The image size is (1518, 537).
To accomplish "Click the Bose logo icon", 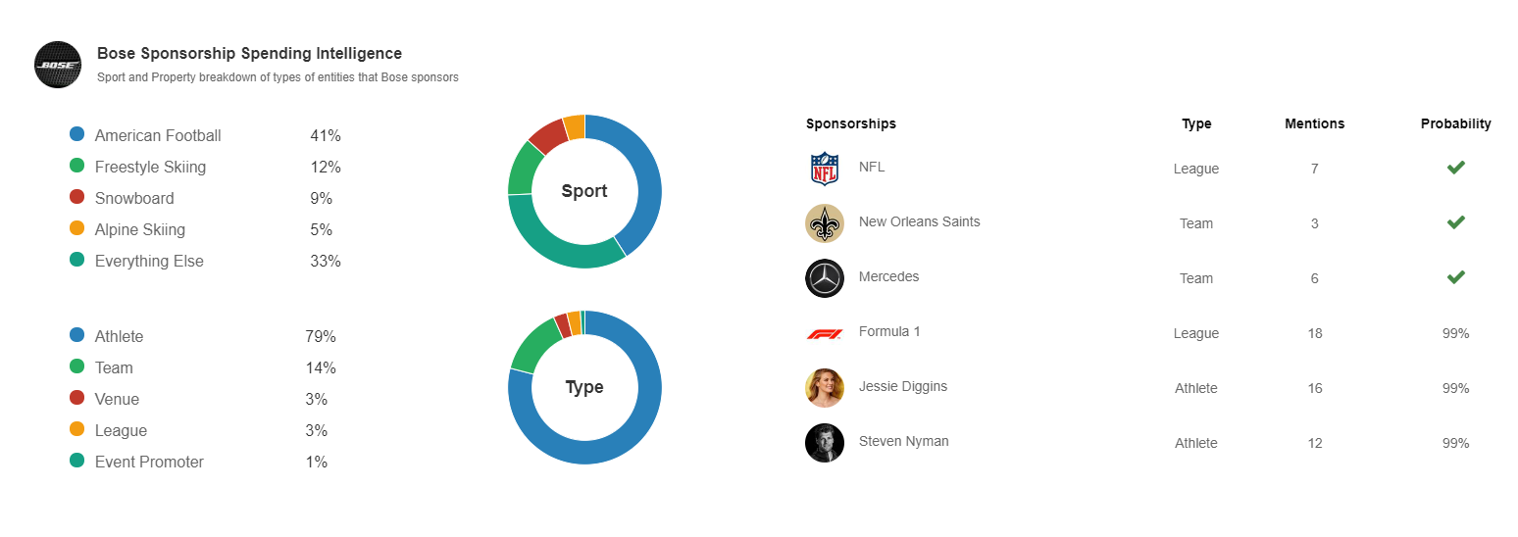I will pyautogui.click(x=58, y=65).
